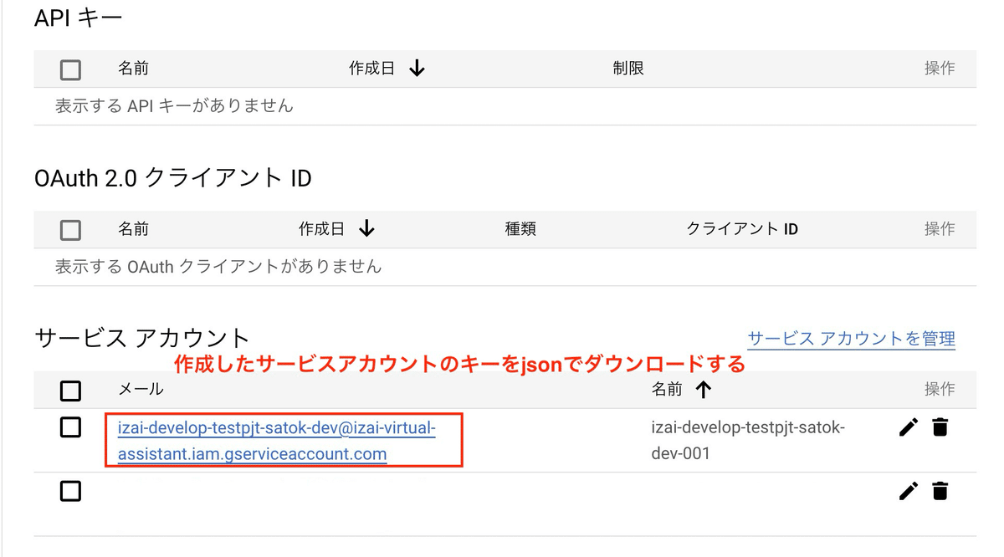Click the descending sort arrow beside API キー 作成日

pyautogui.click(x=417, y=69)
